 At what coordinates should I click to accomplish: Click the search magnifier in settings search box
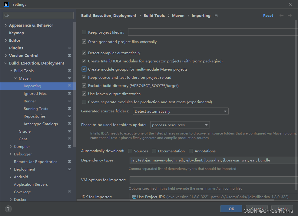7,15
